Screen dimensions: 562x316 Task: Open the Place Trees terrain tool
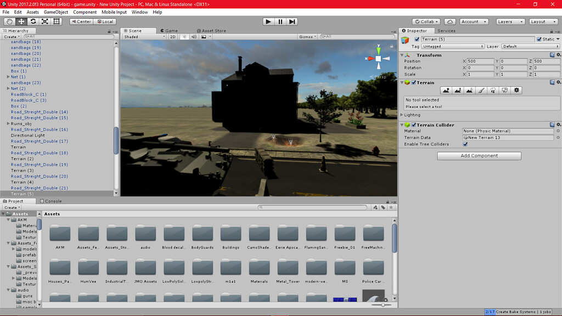click(x=492, y=90)
